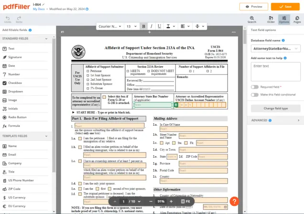Open the Search tool
This screenshot has height=214, width=304.
252,18
